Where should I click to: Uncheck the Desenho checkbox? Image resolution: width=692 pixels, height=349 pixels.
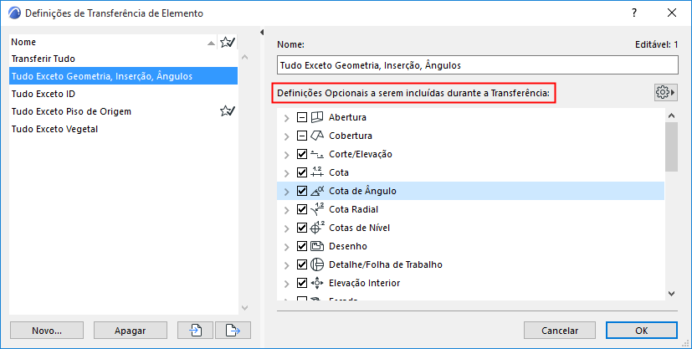(303, 246)
